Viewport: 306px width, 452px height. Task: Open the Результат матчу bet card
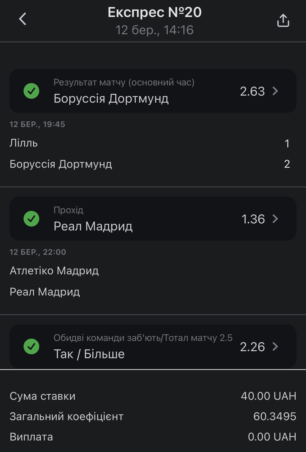point(153,91)
